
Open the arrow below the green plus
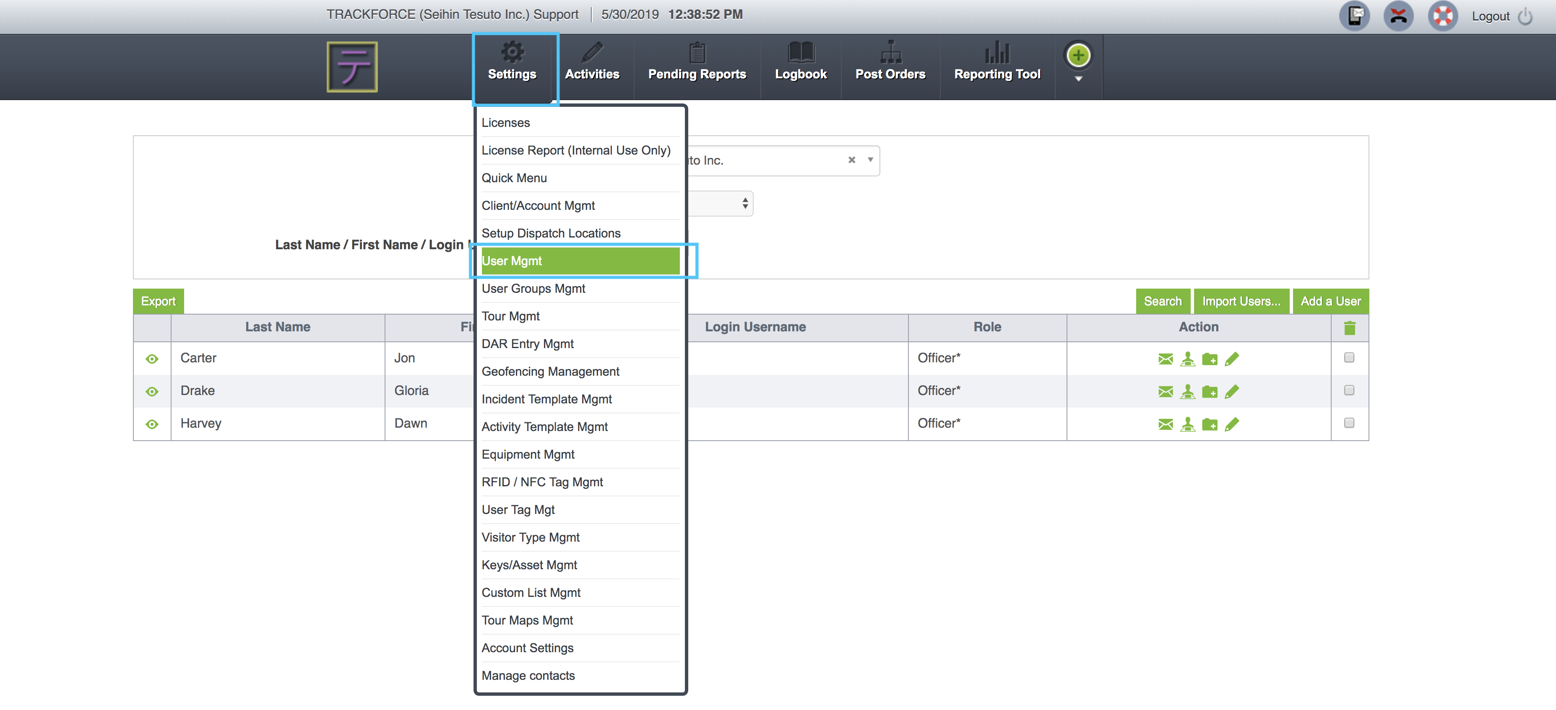1078,79
